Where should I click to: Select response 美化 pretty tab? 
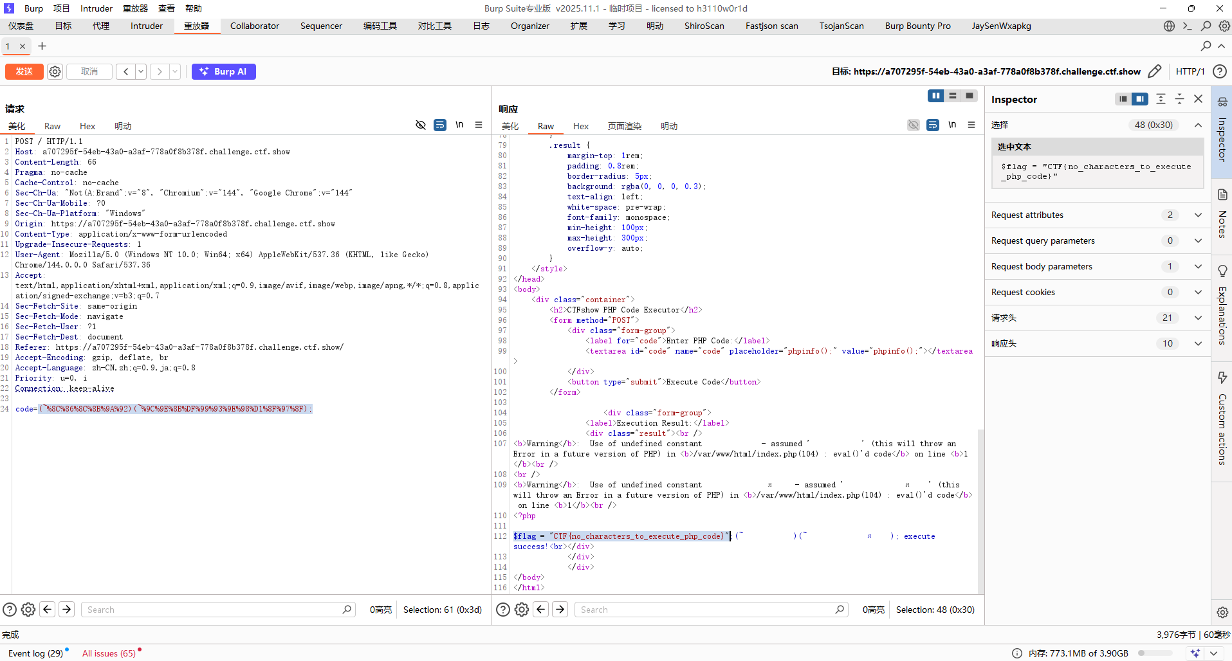pyautogui.click(x=510, y=126)
